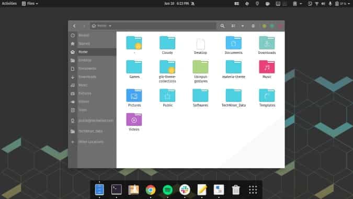Launch Spotify from the dock
353x199 pixels.
pos(168,190)
